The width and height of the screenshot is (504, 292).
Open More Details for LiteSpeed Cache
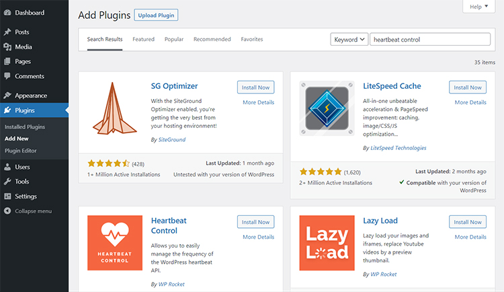[470, 102]
